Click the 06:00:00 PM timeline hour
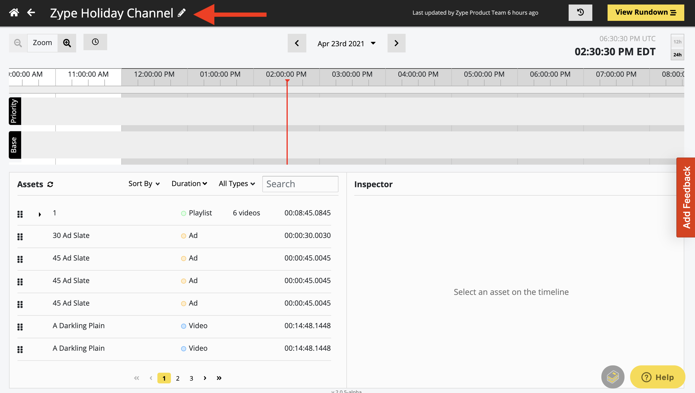The height and width of the screenshot is (393, 695). pos(550,74)
